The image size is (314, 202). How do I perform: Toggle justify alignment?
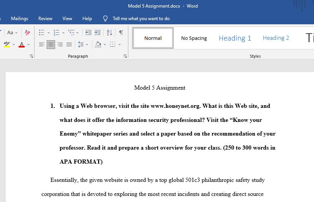pos(69,44)
